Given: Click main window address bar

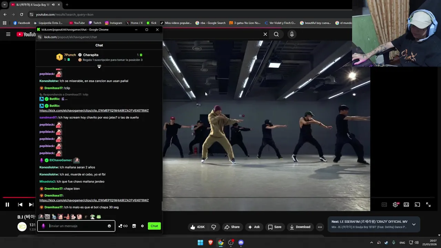Looking at the screenshot, I should tap(189, 14).
